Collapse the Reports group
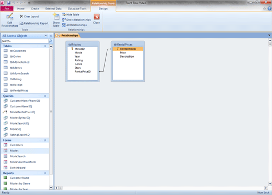Screen dimensions: 272x195 45,173
